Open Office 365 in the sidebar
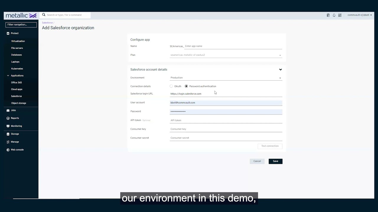 pos(17,82)
